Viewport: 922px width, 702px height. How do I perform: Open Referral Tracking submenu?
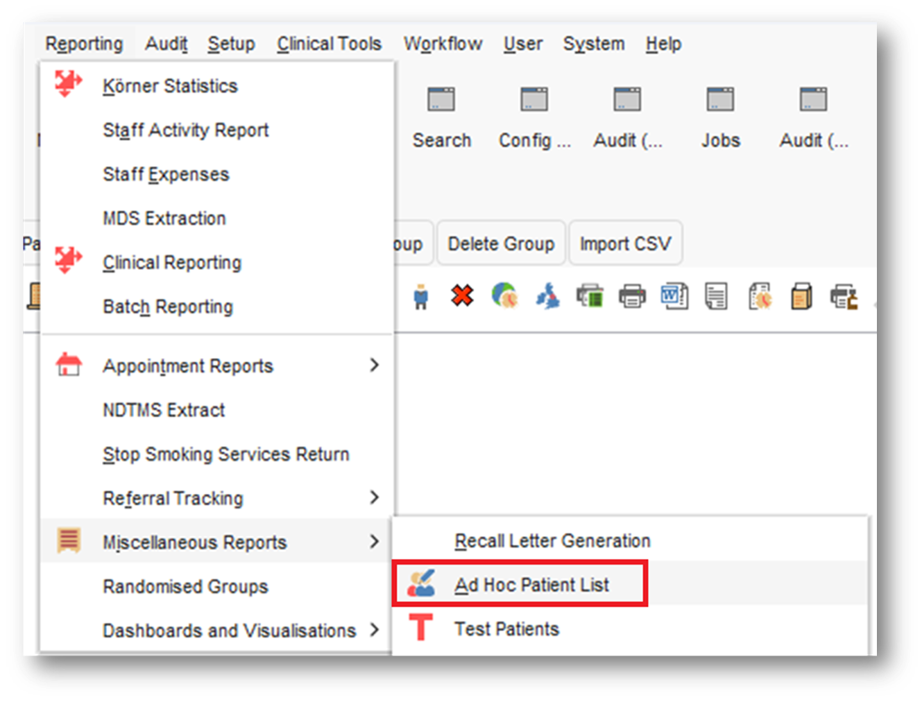(x=217, y=498)
